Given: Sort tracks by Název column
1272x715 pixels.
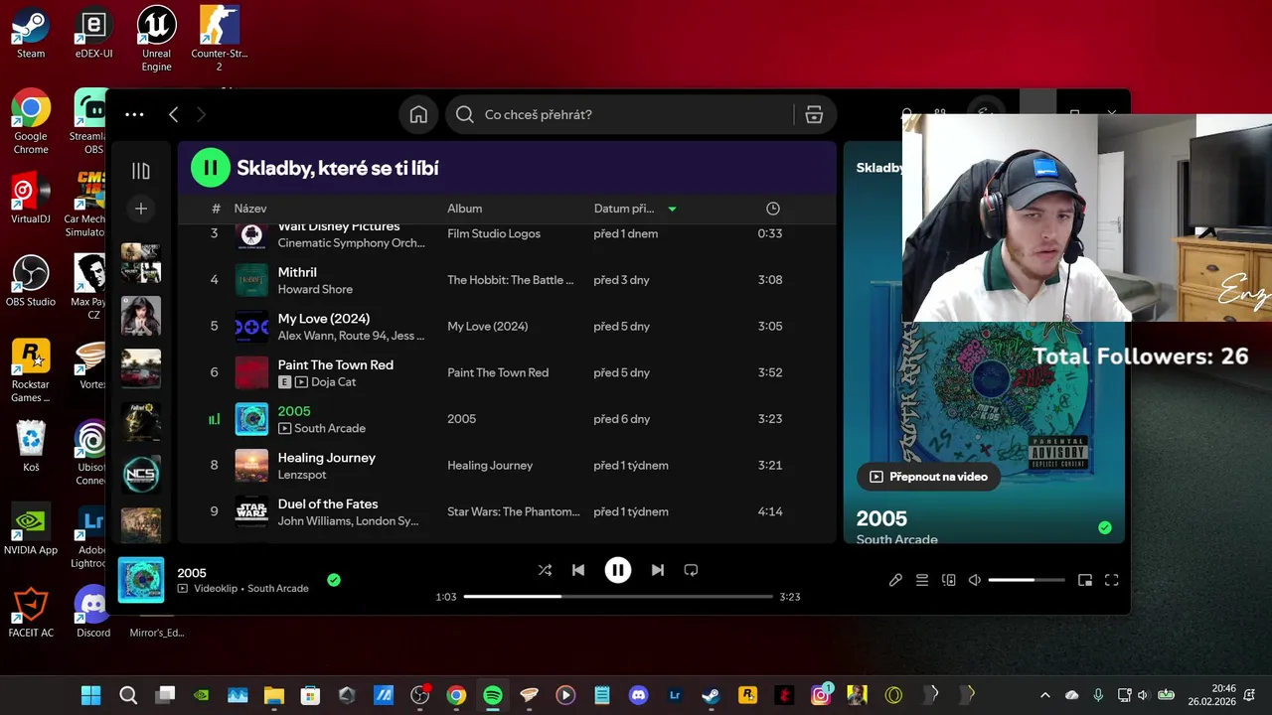Looking at the screenshot, I should [x=250, y=209].
